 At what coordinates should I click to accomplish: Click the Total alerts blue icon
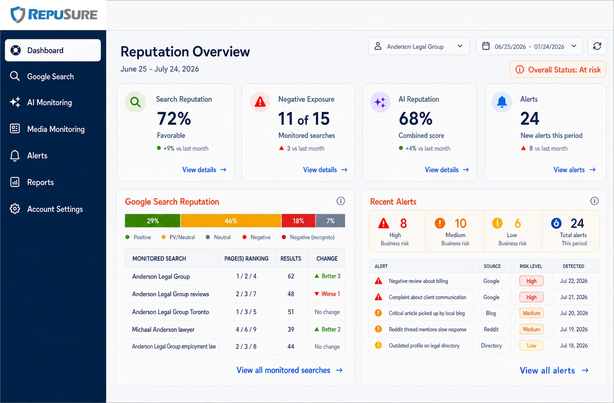click(556, 223)
